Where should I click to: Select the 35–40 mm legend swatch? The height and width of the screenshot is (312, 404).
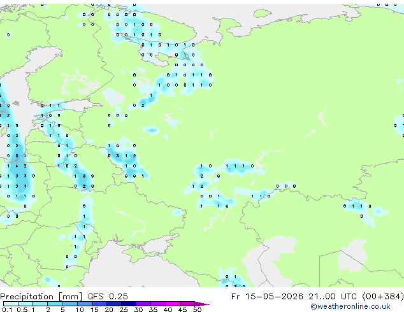157,304
